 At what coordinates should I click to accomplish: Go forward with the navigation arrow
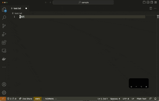click(50, 2)
